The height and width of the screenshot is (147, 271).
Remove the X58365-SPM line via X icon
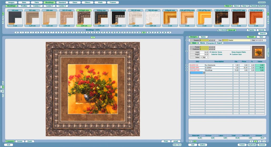point(187,68)
